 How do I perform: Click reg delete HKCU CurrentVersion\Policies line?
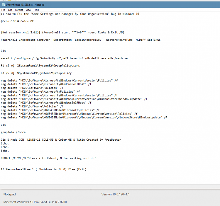point(59,81)
